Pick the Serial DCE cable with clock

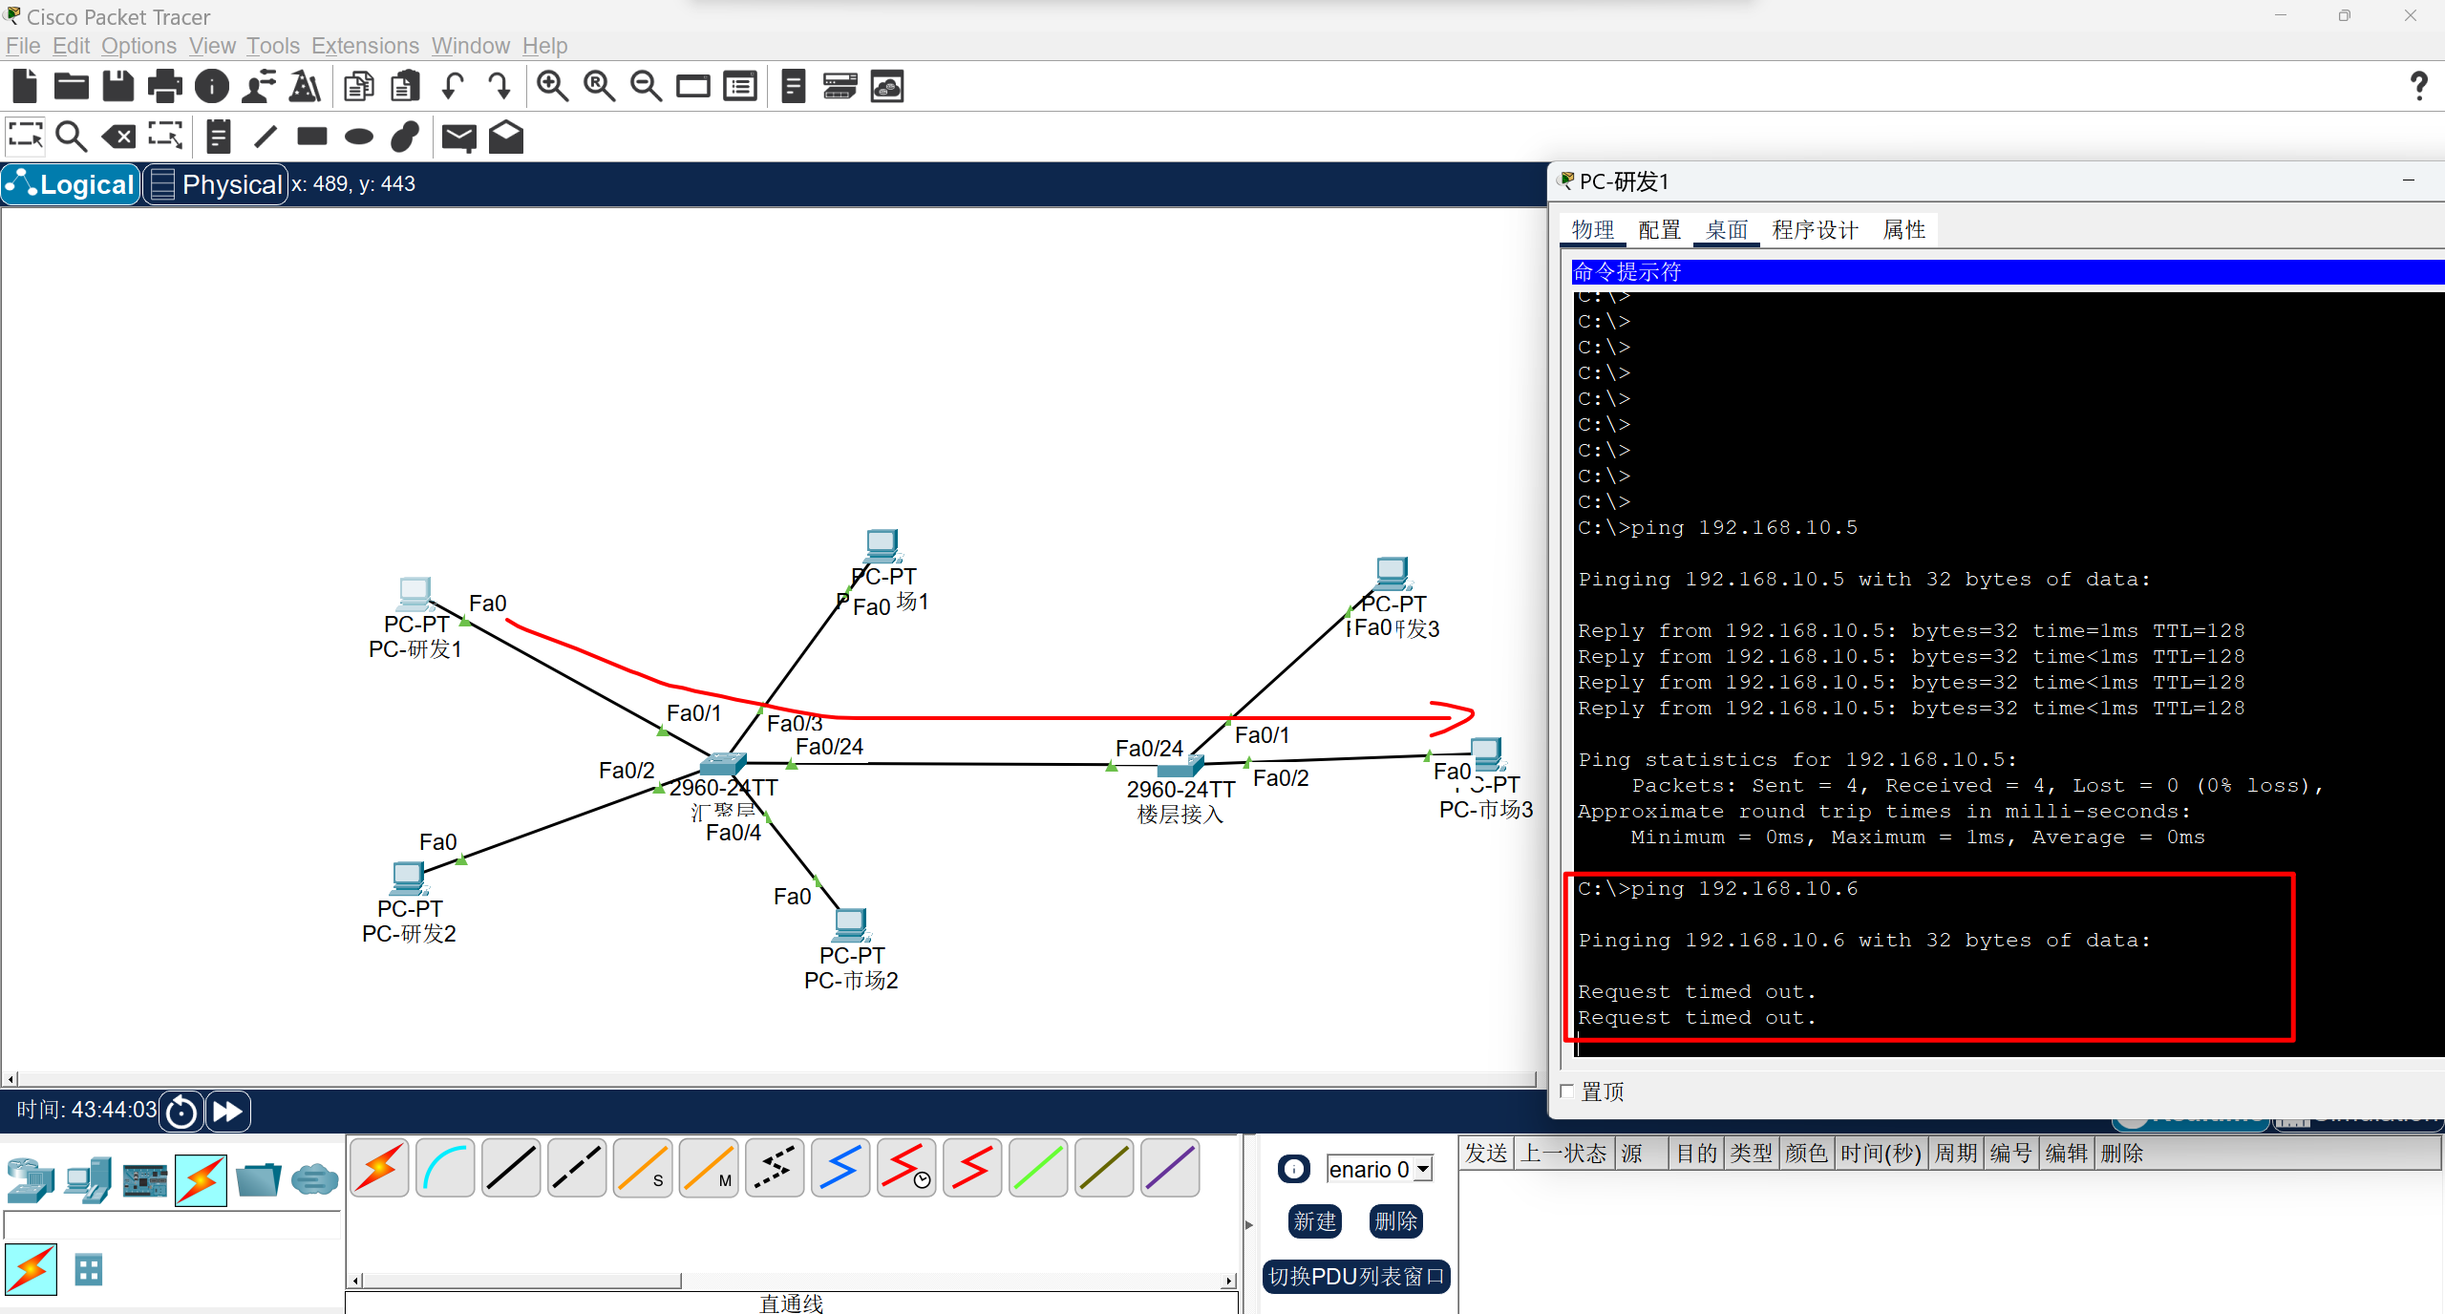point(907,1168)
